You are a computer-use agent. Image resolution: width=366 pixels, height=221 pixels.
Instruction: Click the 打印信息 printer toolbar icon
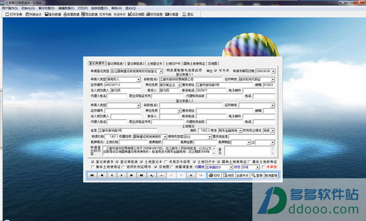pos(155,14)
